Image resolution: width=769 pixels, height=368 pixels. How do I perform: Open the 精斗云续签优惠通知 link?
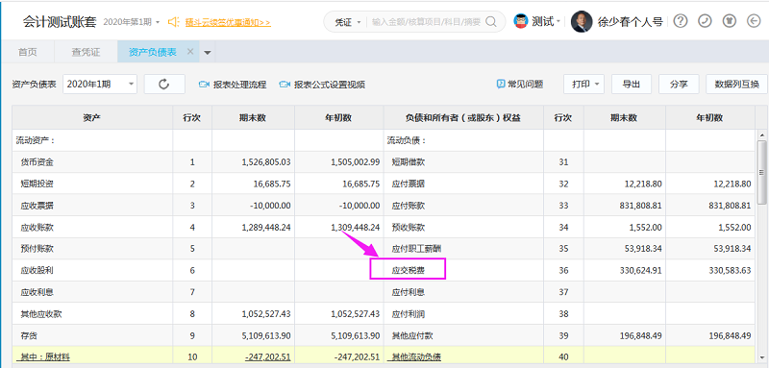pos(228,22)
